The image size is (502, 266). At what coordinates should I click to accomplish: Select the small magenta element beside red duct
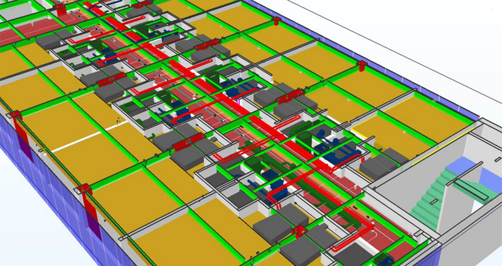click(x=239, y=102)
